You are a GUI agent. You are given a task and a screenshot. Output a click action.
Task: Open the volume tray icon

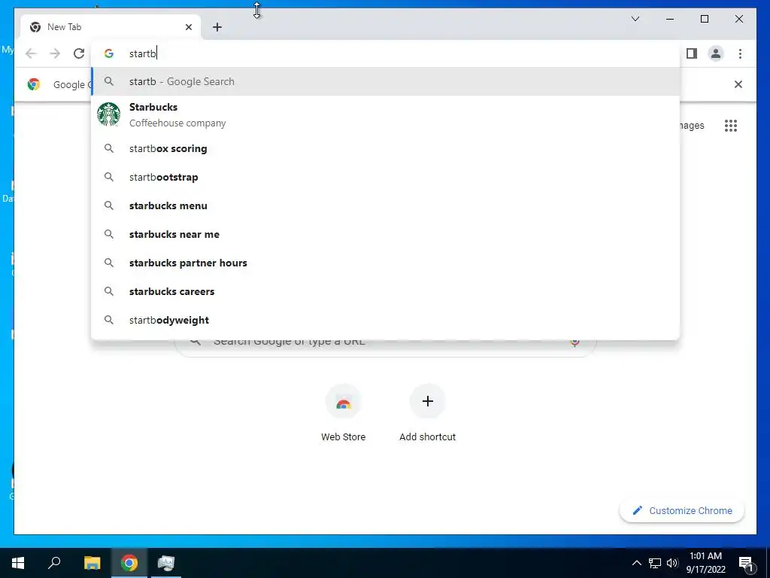pos(672,563)
